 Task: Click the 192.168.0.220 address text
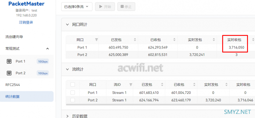click(x=26, y=15)
